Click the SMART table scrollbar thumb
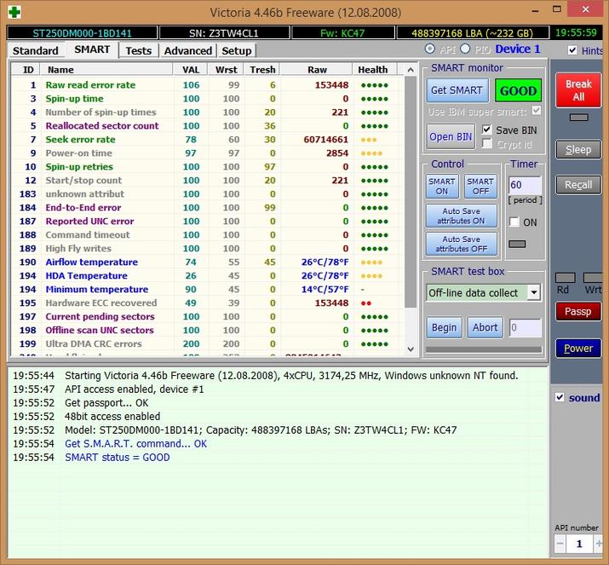The image size is (609, 565). pyautogui.click(x=411, y=192)
